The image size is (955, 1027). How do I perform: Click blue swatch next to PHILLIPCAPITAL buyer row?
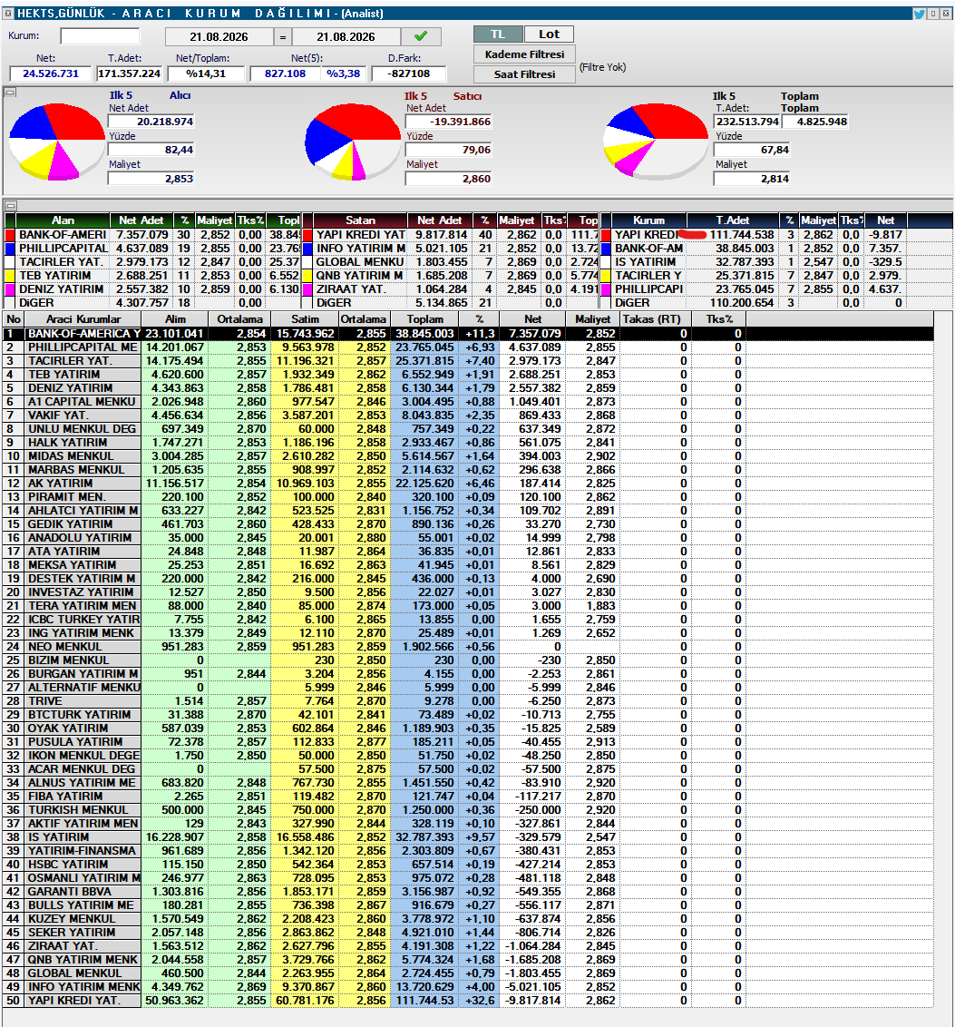pyautogui.click(x=10, y=249)
